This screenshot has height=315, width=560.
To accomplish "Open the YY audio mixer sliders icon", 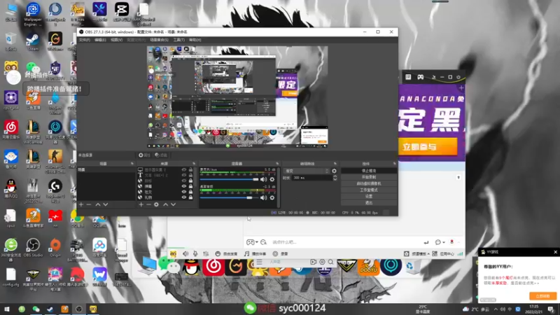I will click(x=206, y=253).
